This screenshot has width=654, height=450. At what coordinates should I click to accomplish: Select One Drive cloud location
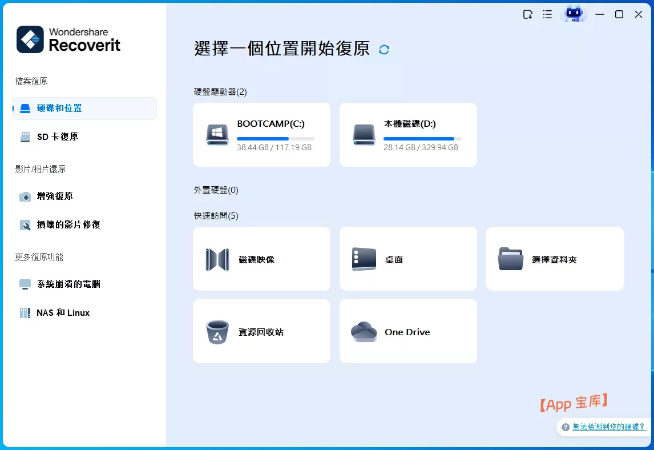click(x=408, y=331)
